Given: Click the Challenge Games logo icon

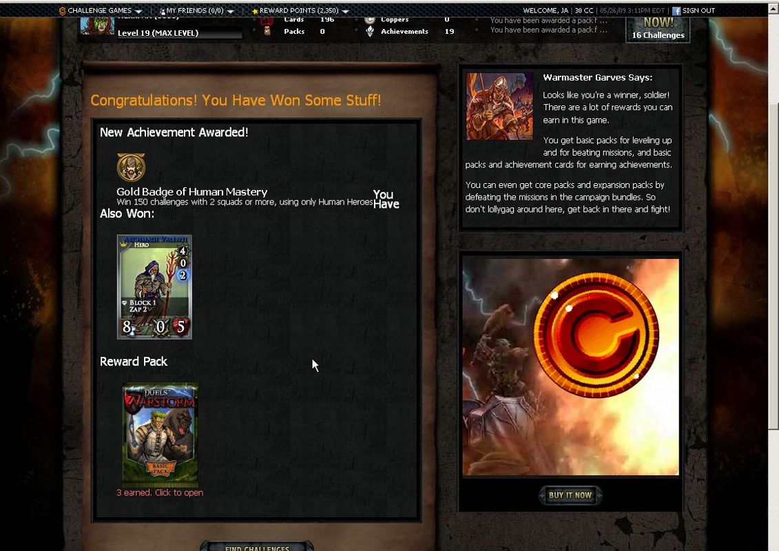Looking at the screenshot, I should 62,10.
